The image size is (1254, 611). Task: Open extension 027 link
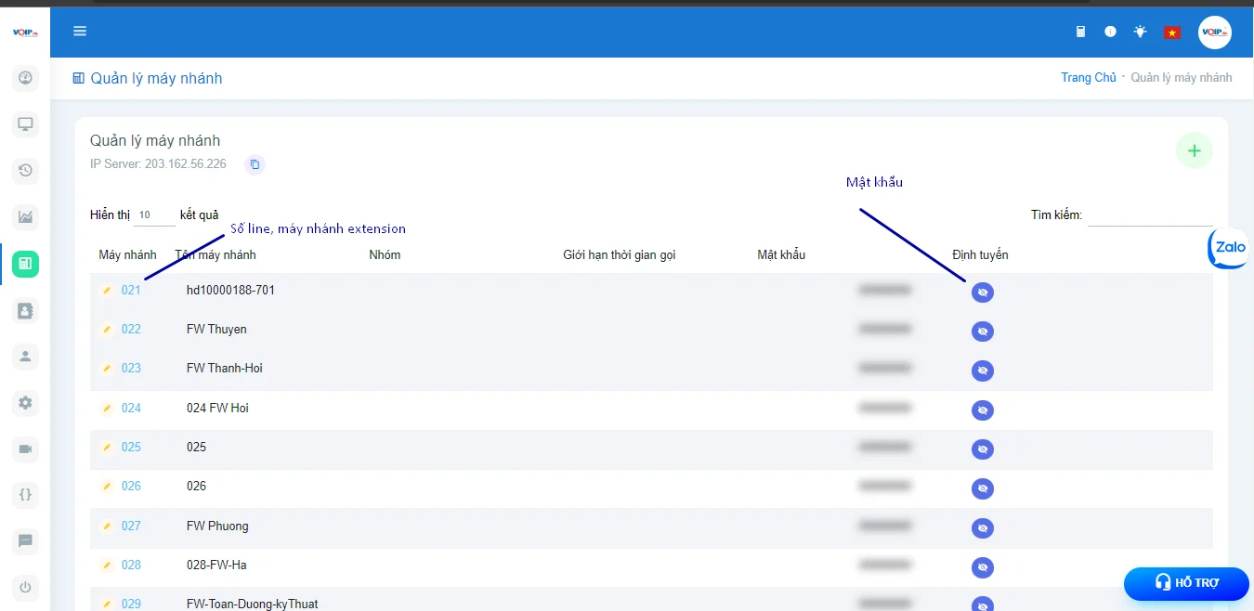131,526
